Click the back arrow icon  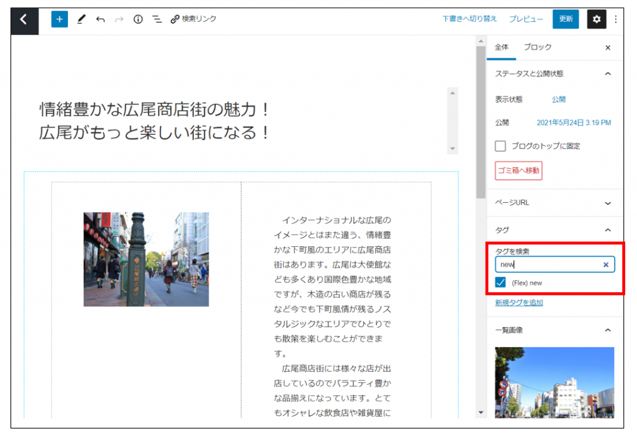pos(24,19)
